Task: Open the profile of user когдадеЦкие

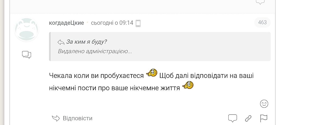Action: tap(66, 23)
